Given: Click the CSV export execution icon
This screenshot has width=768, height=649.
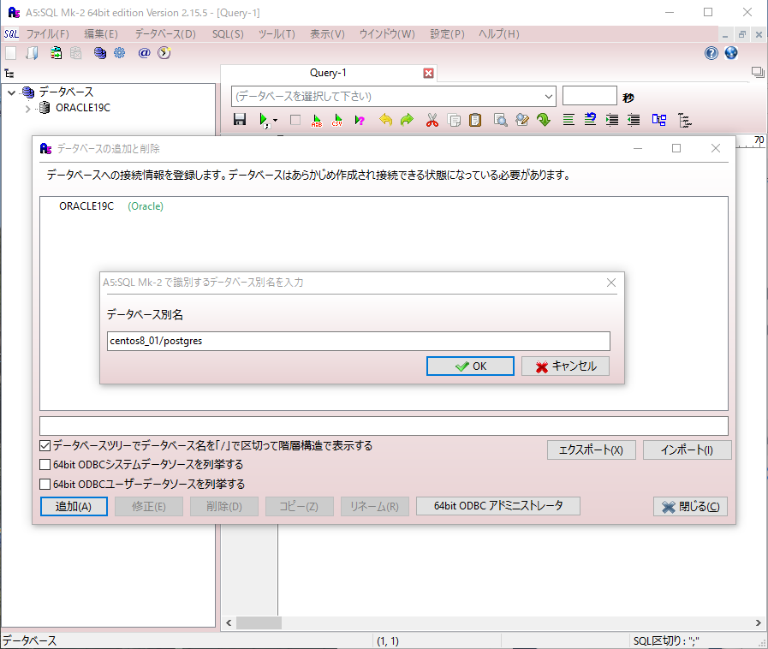Looking at the screenshot, I should tap(337, 120).
